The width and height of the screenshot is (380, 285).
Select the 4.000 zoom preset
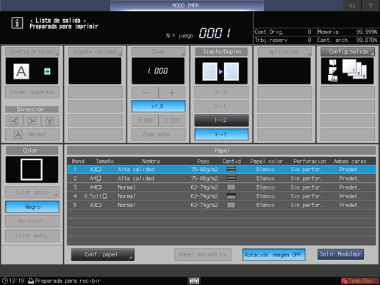point(145,120)
